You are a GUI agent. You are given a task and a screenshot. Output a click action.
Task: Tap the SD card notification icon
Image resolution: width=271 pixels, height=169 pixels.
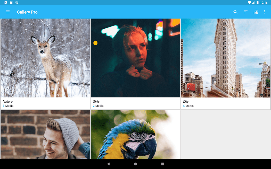11,3
